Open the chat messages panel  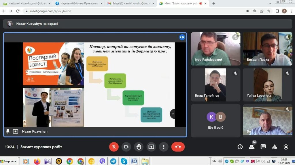[x=263, y=147]
